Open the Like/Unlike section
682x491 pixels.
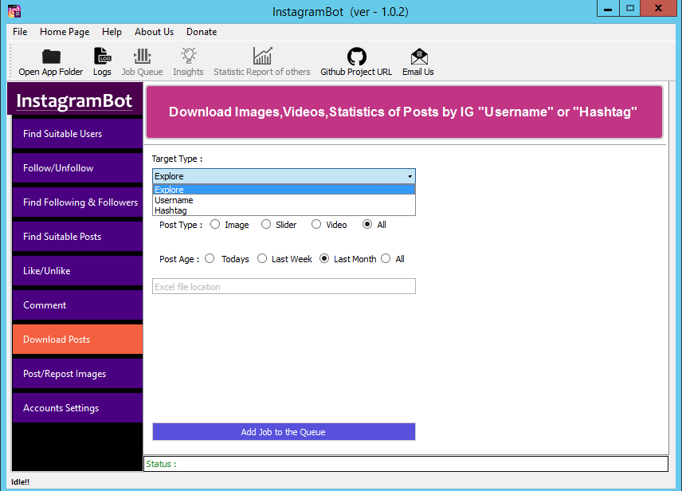pyautogui.click(x=77, y=271)
